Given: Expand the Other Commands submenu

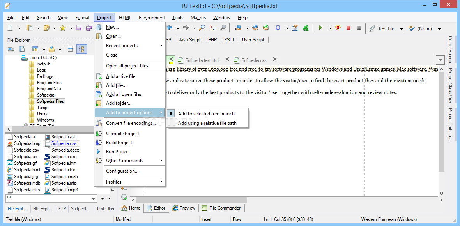Looking at the screenshot, I should 130,160.
